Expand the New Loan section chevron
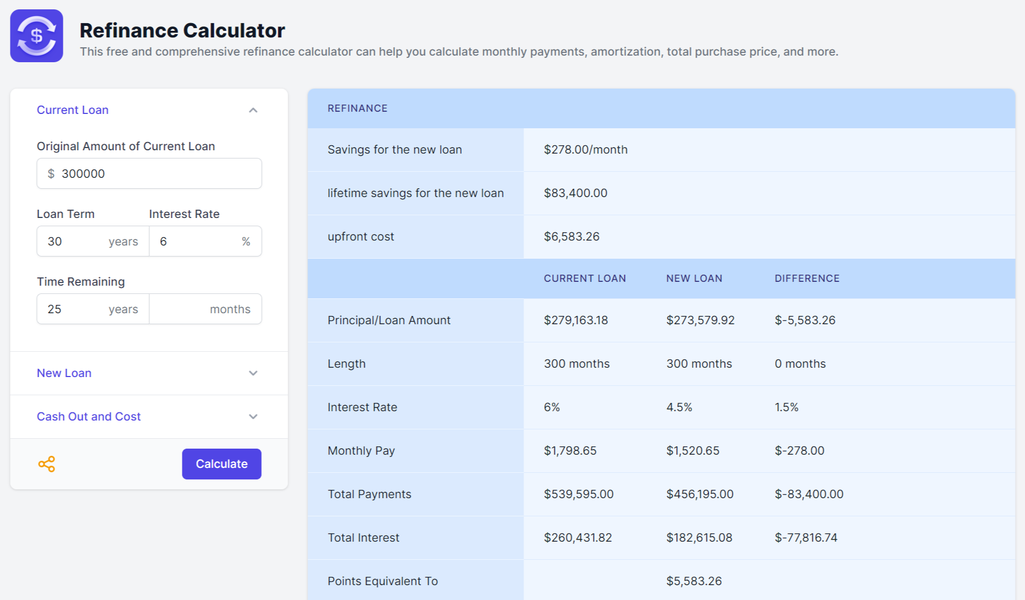 [x=253, y=373]
